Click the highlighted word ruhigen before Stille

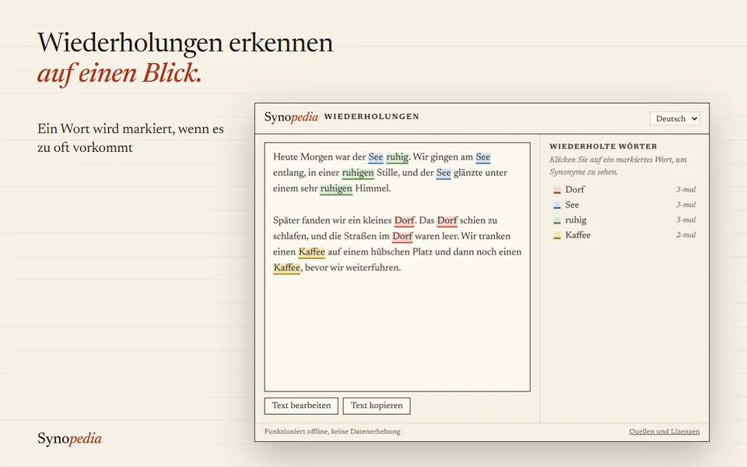tap(358, 173)
